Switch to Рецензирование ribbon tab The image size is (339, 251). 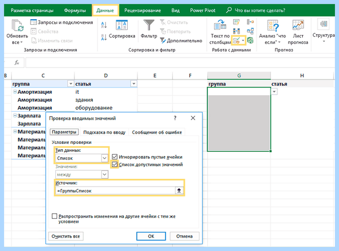(142, 10)
